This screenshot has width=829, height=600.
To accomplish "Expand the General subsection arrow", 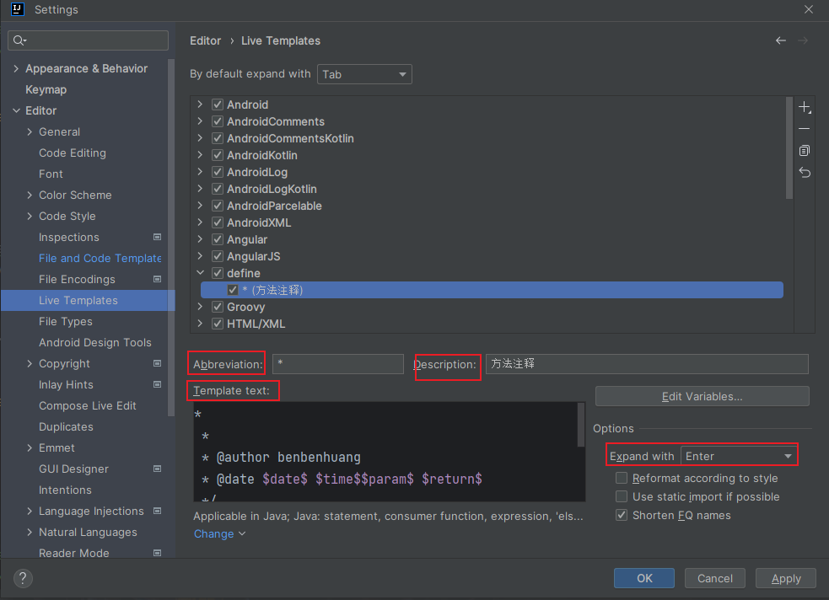I will [x=30, y=131].
